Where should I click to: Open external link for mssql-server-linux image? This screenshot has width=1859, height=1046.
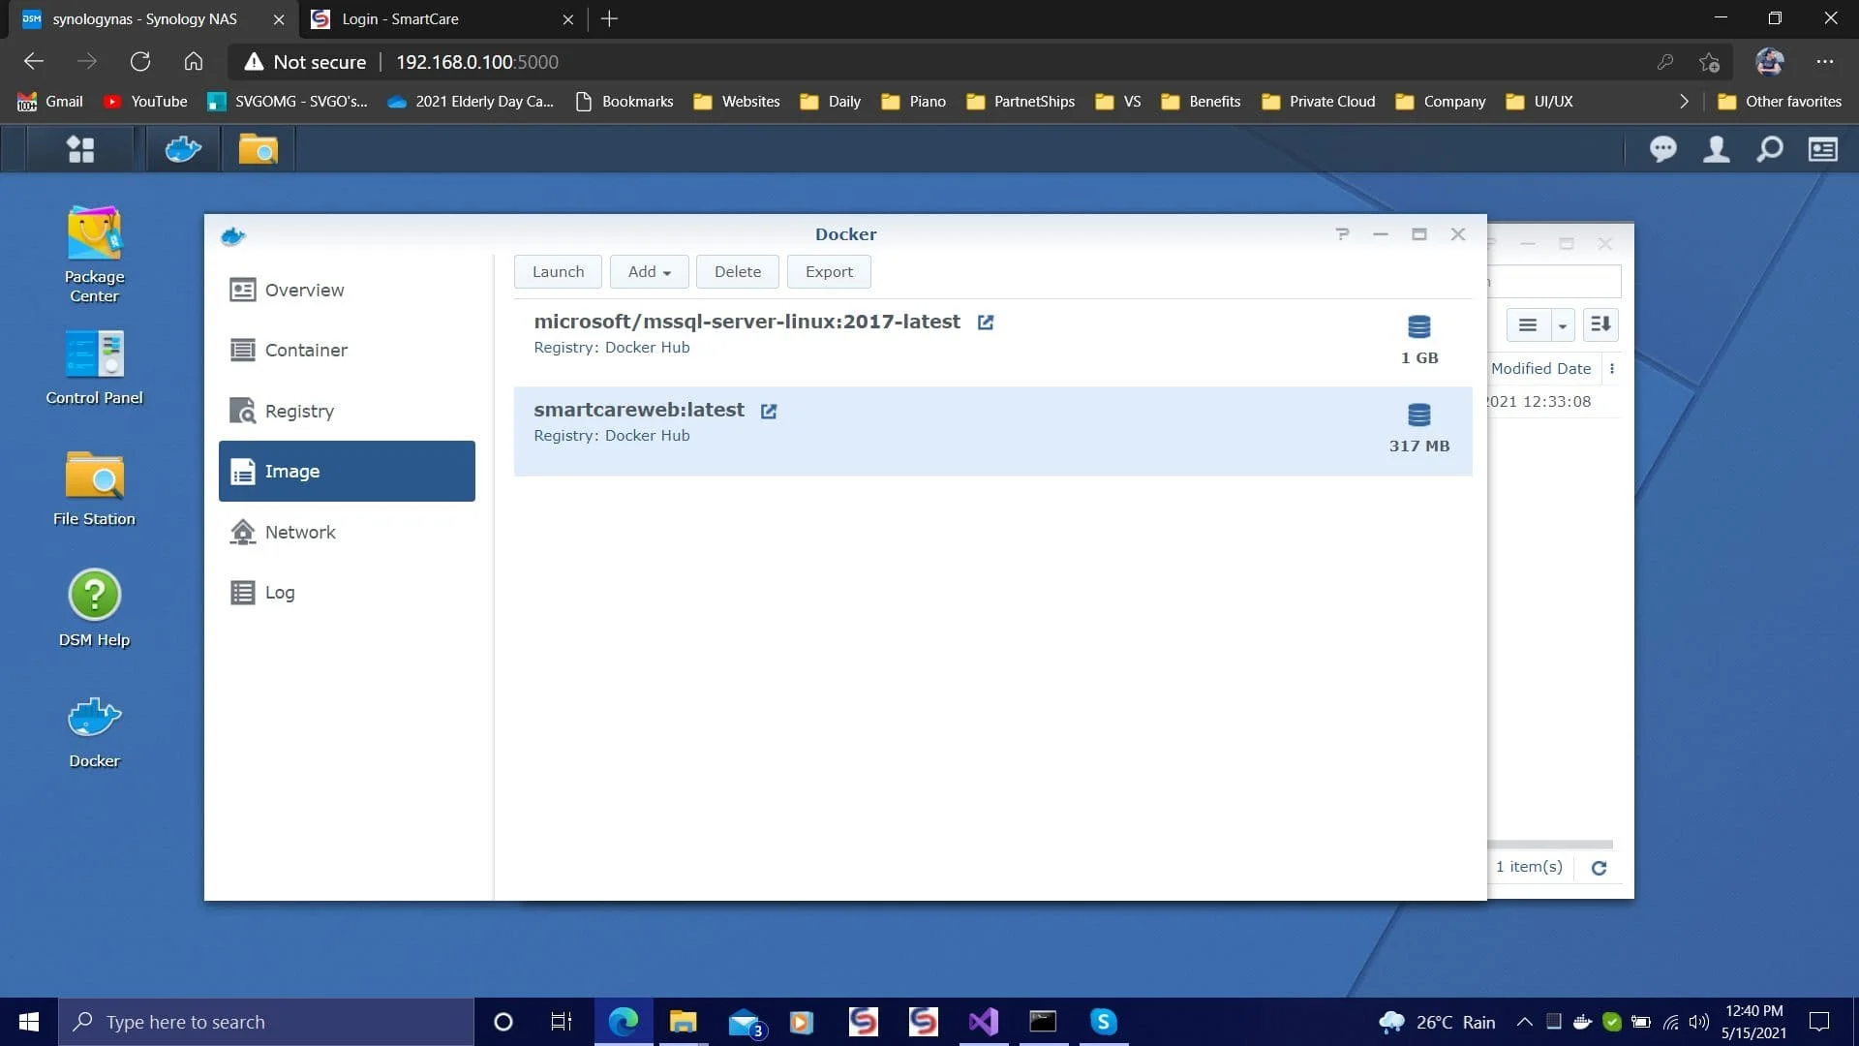985,323
